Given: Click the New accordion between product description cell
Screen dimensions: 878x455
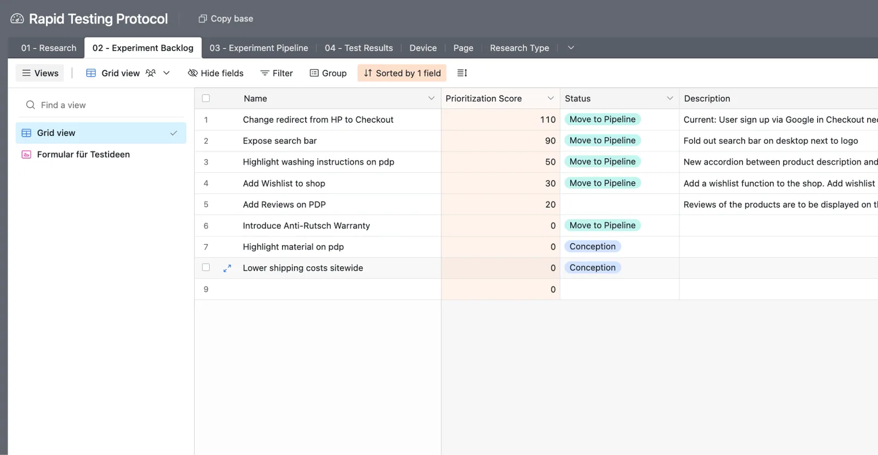Looking at the screenshot, I should coord(779,162).
